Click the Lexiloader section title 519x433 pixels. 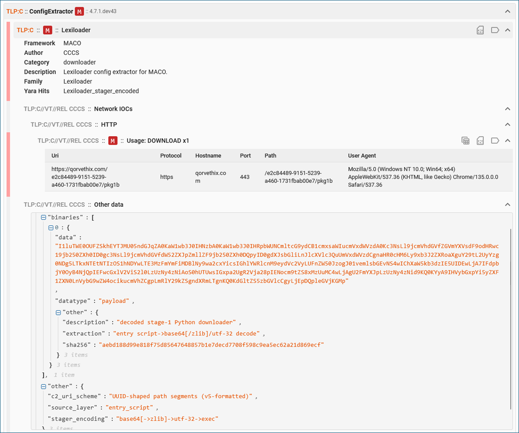tap(76, 30)
